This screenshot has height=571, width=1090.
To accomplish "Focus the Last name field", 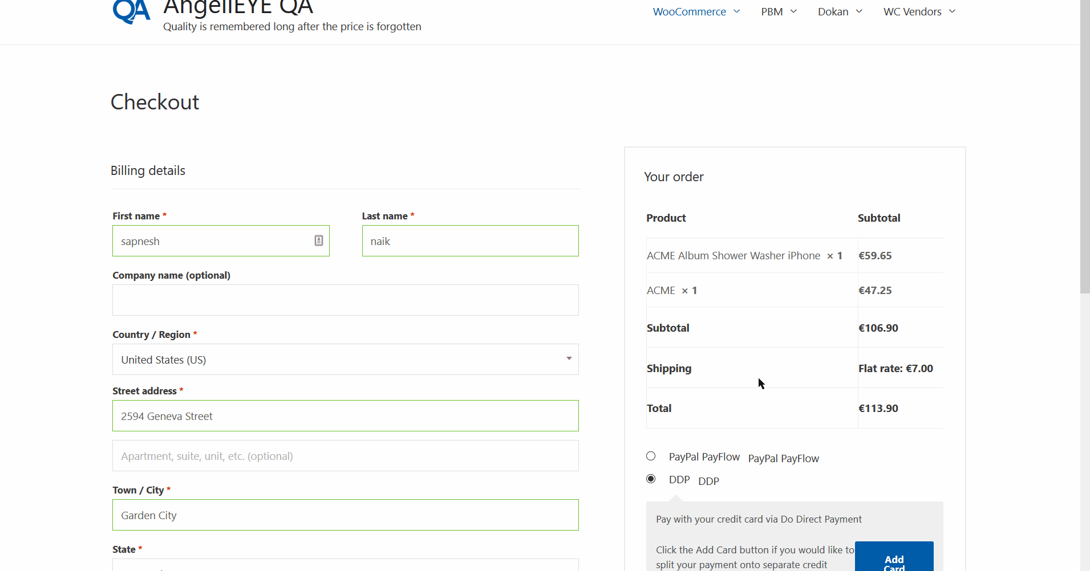I will click(x=470, y=241).
